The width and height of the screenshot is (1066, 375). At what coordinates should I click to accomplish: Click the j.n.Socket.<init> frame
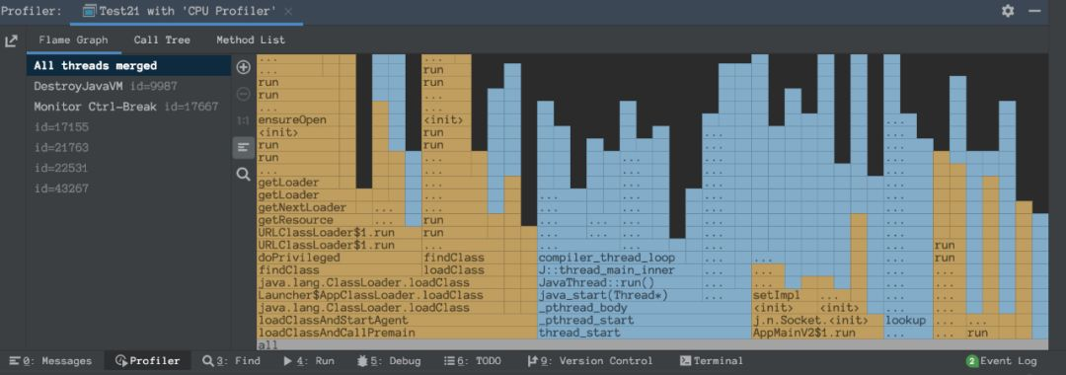pos(817,320)
